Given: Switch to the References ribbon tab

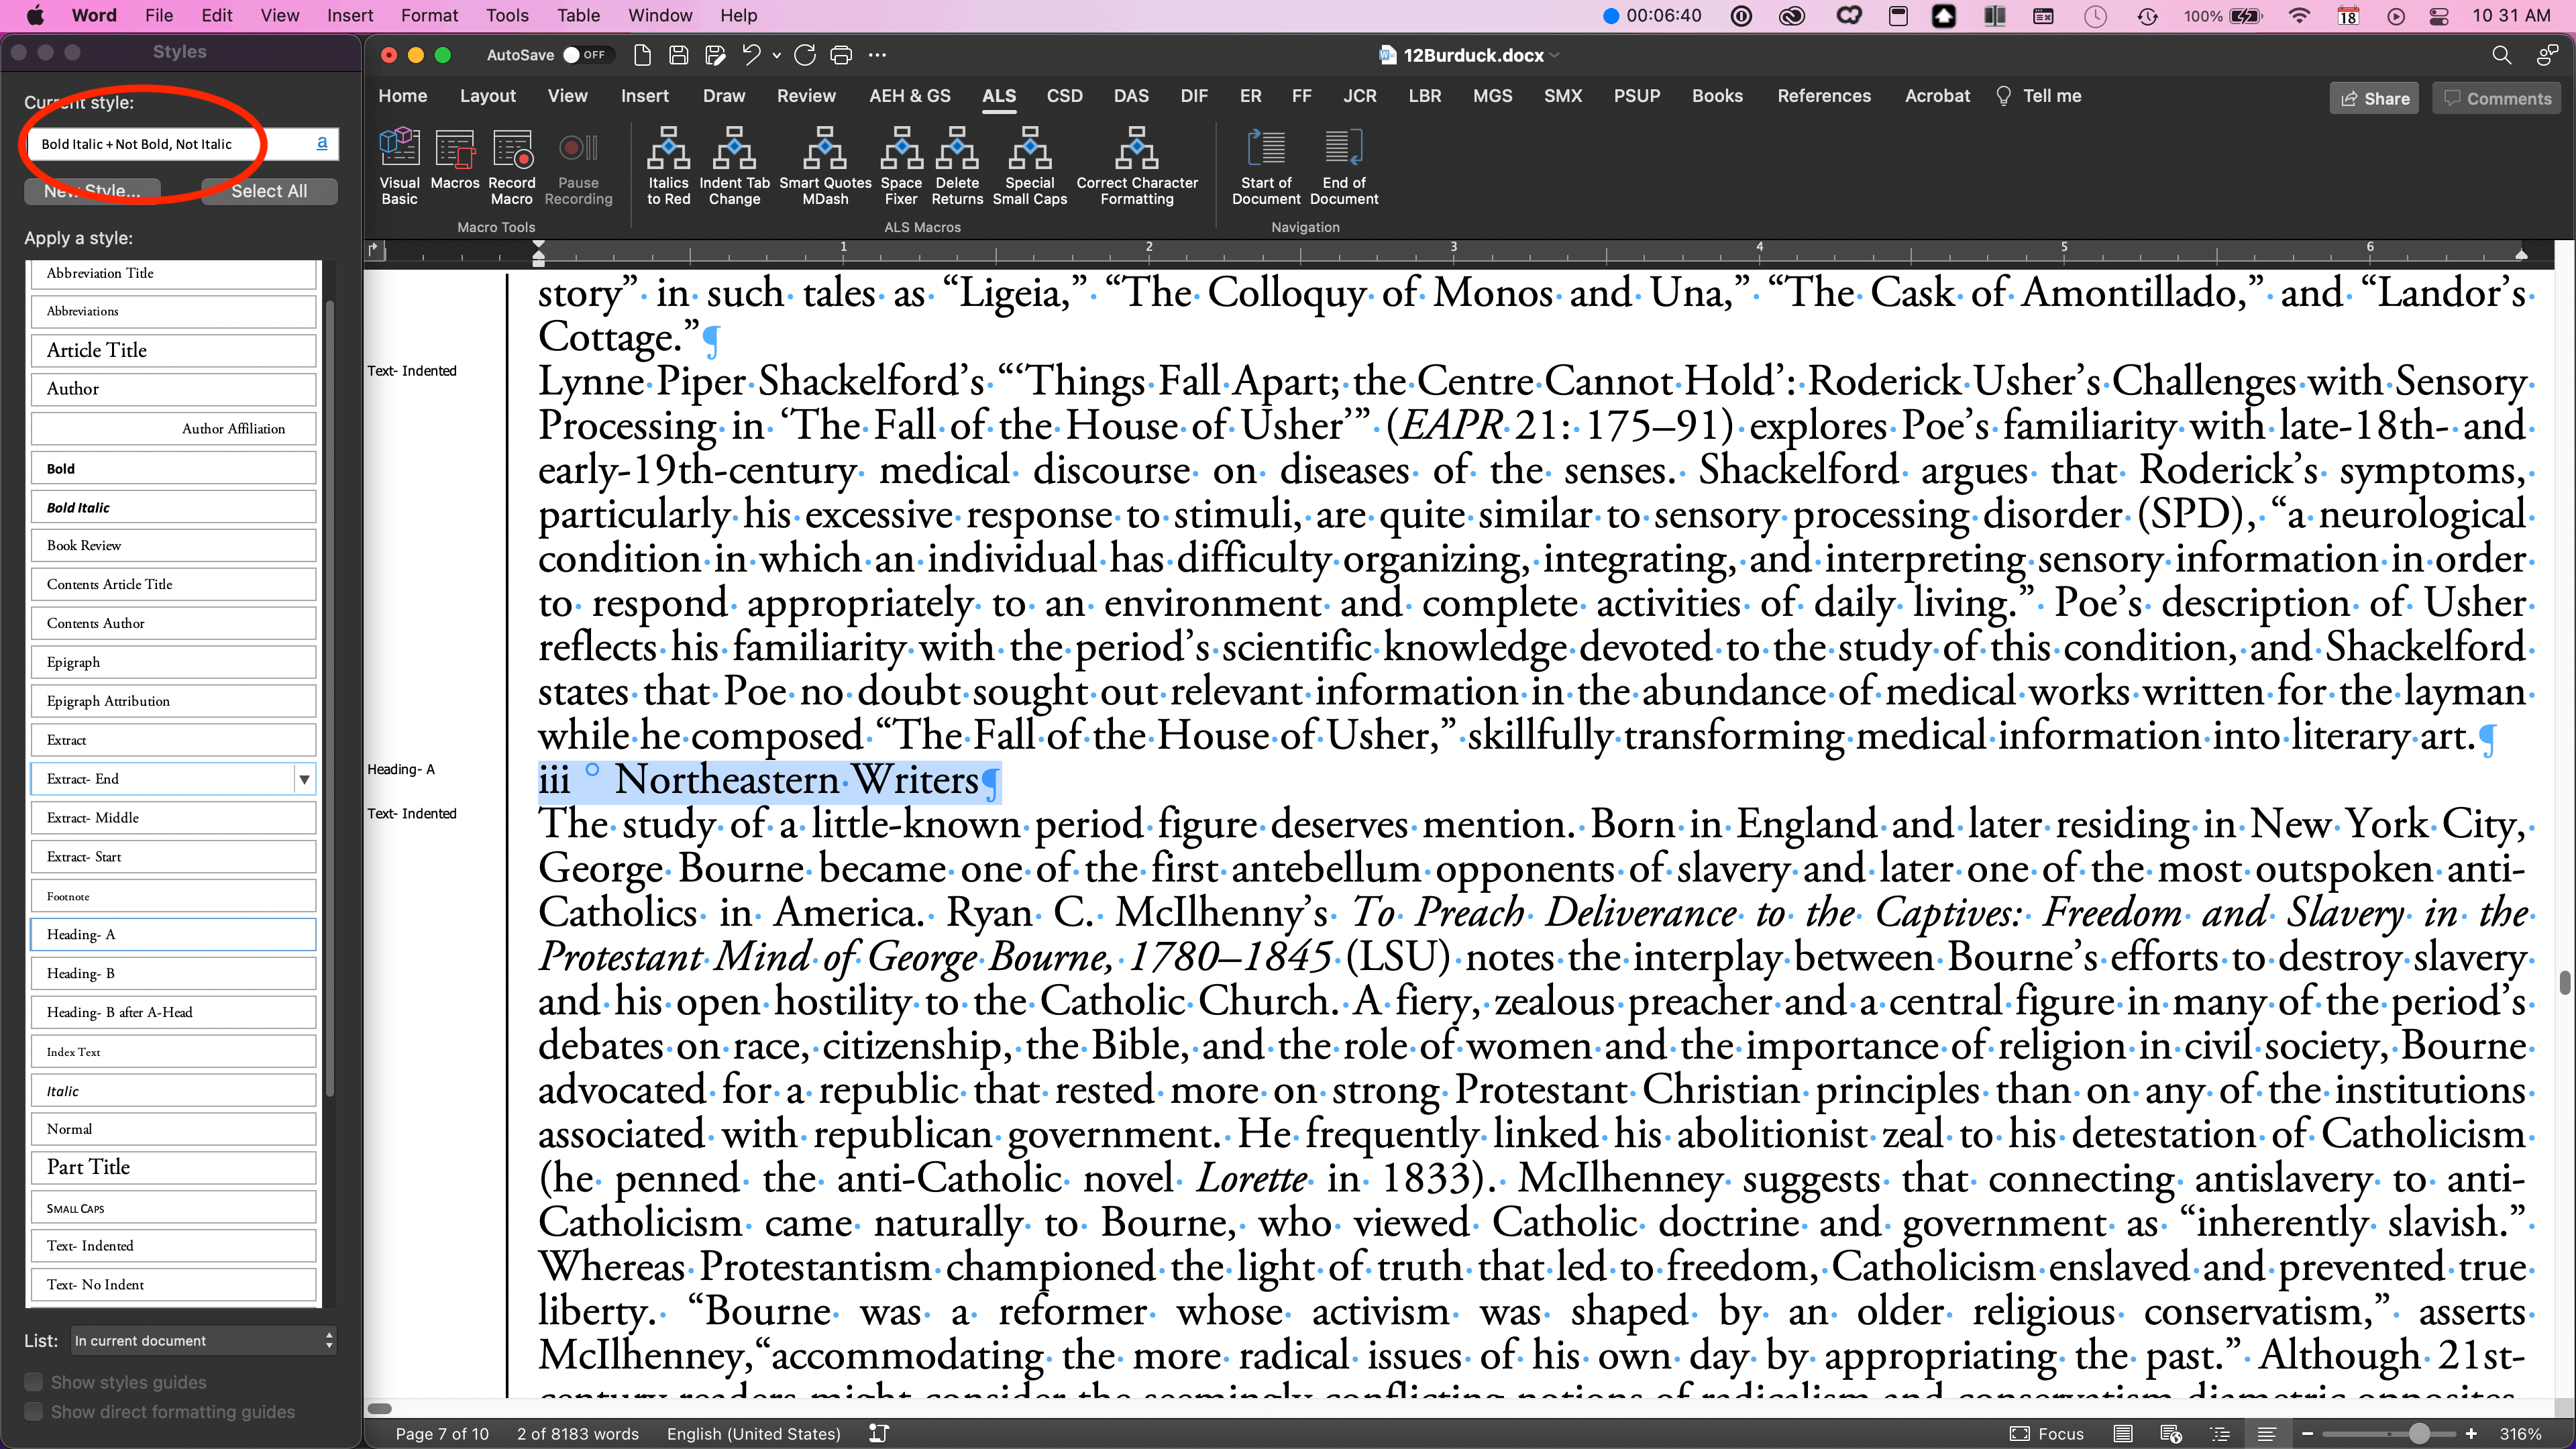Looking at the screenshot, I should pos(1823,96).
